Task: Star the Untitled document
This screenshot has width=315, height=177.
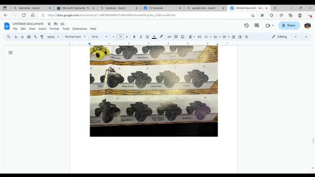Action: 49,24
